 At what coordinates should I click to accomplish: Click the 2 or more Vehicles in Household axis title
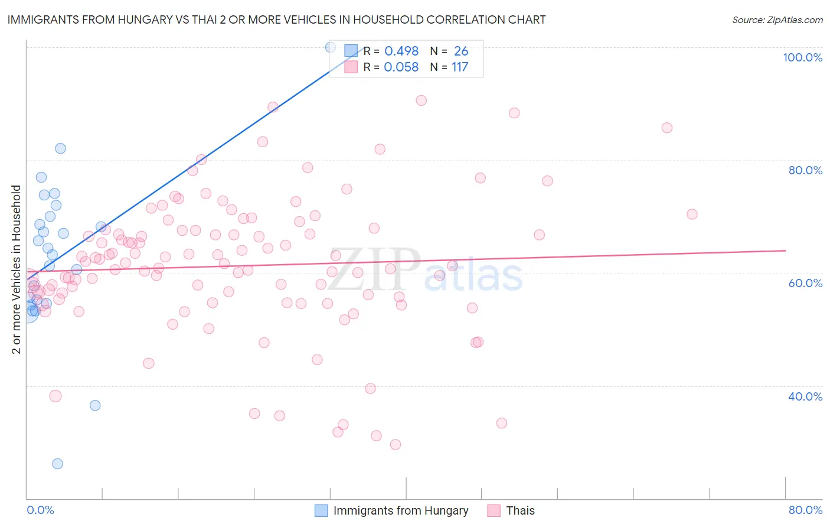[x=16, y=269]
